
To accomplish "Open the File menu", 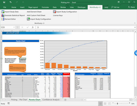I will (x=5, y=7).
